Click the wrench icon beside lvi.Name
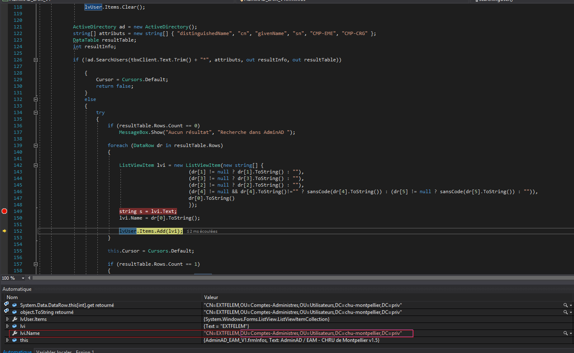This screenshot has width=574, height=353. click(x=15, y=333)
